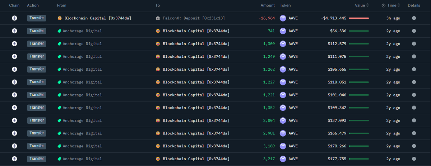Open Blockchain Capital [0x3744da] sender link
431x166 pixels.
tap(98, 18)
